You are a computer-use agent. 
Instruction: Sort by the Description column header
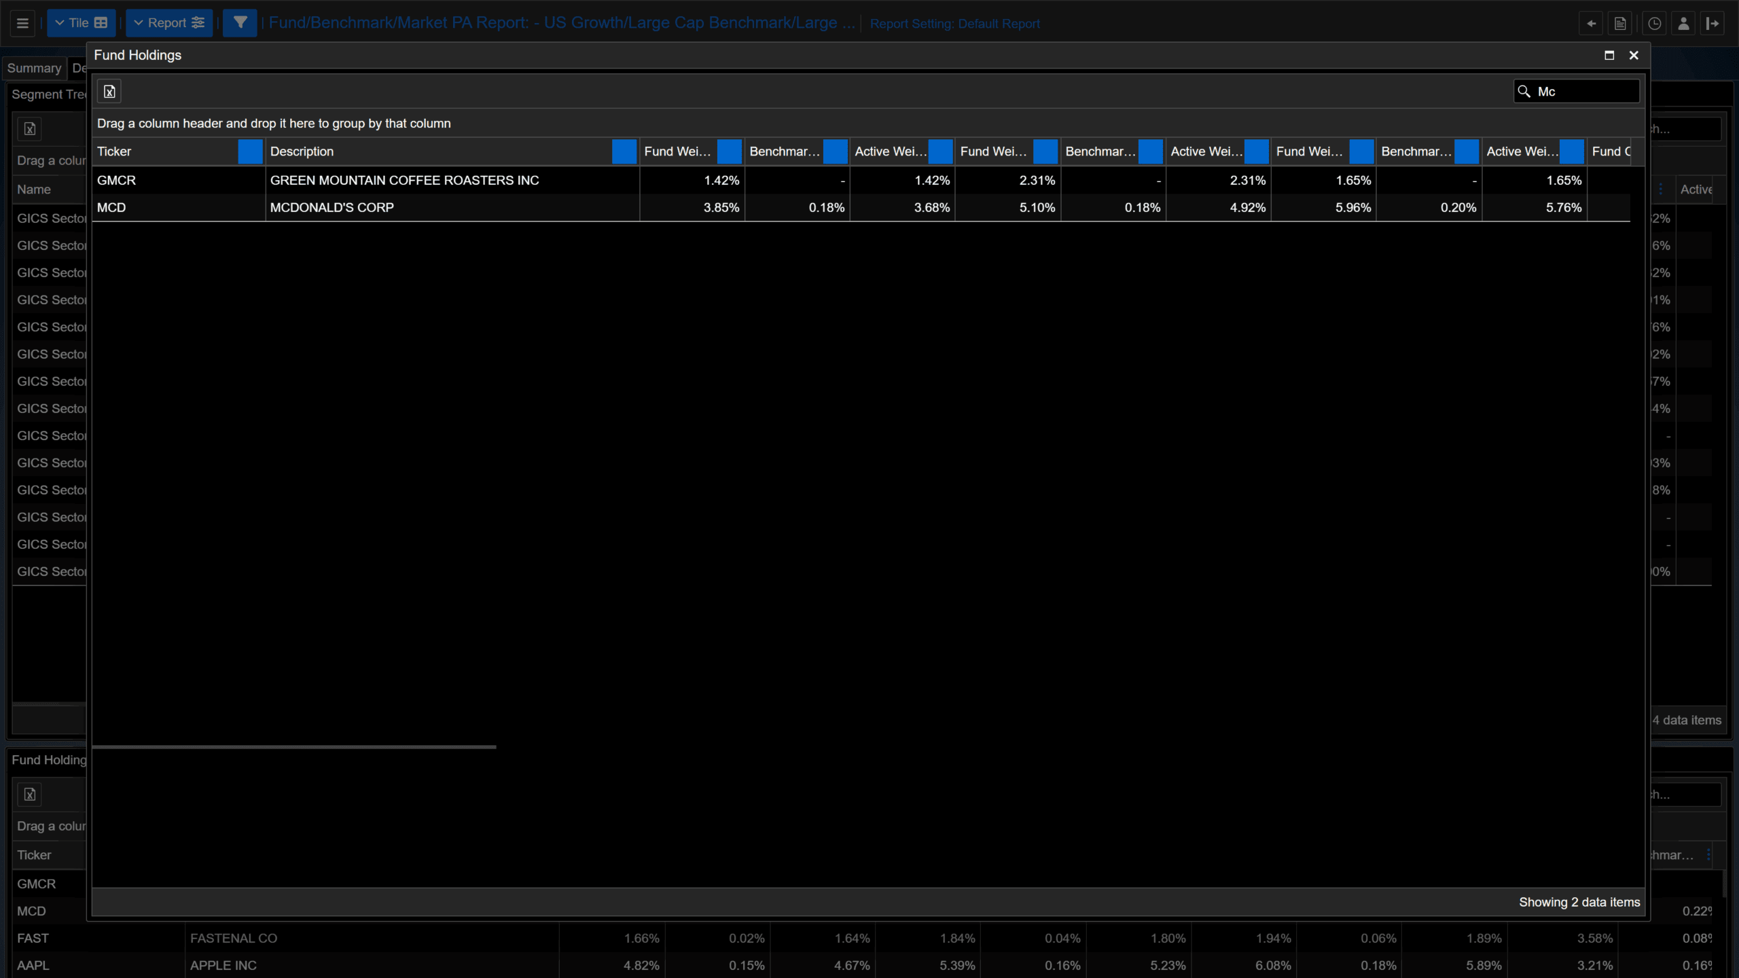click(302, 151)
